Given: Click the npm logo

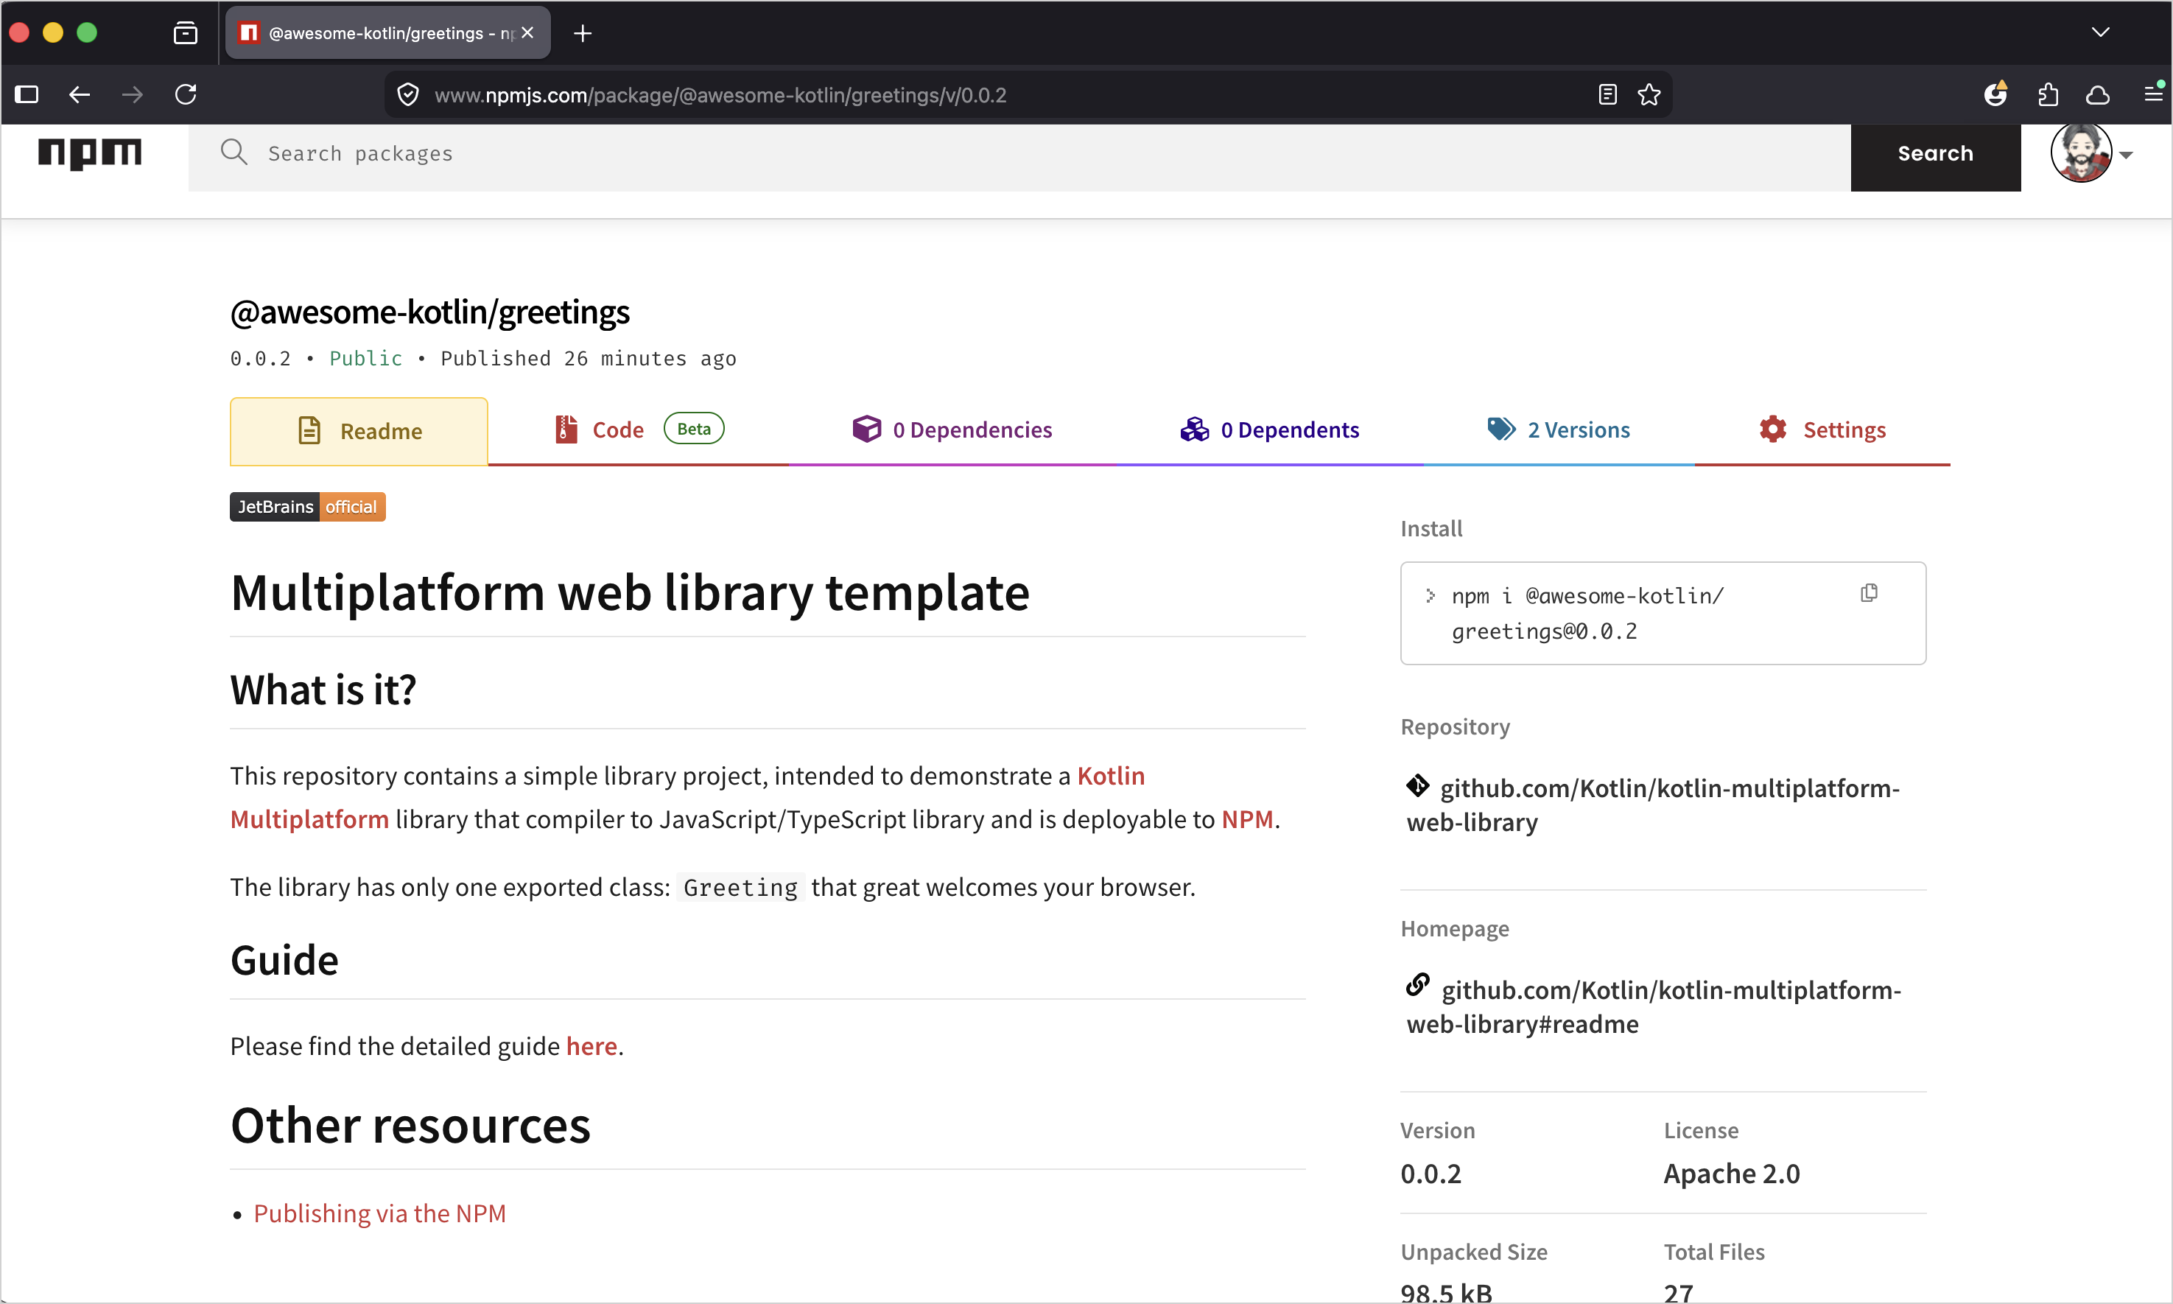Looking at the screenshot, I should [88, 153].
